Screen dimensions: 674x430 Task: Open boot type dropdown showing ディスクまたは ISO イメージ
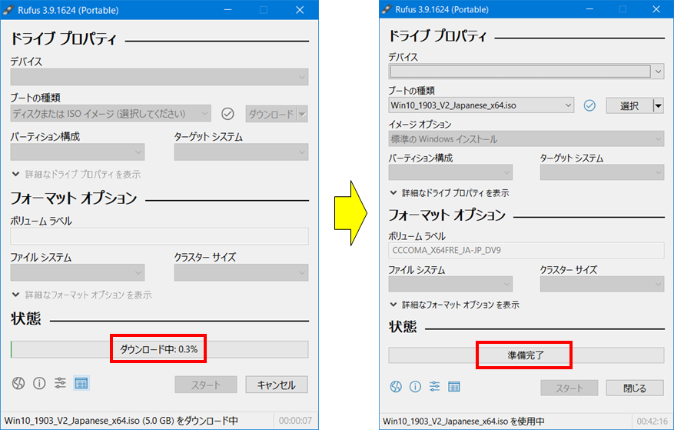[111, 114]
